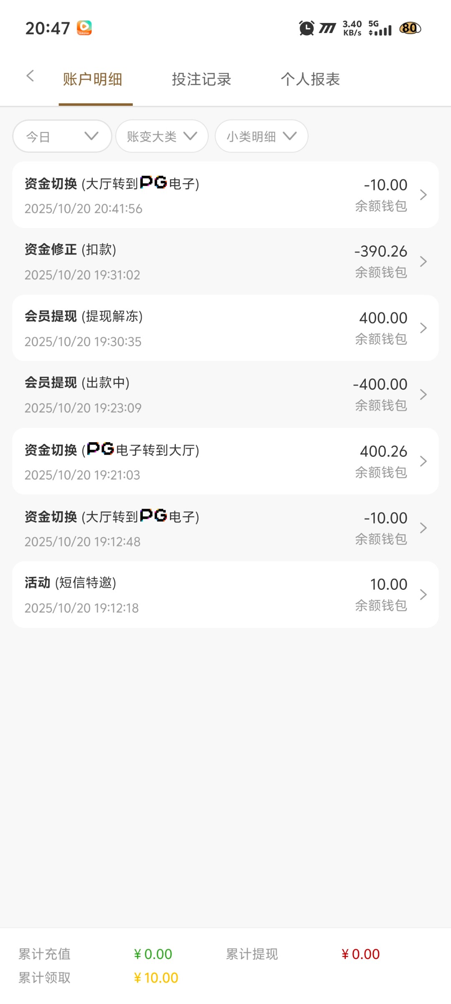Tap the battery level indicator
Screen dimensions: 451x1004
coord(410,28)
